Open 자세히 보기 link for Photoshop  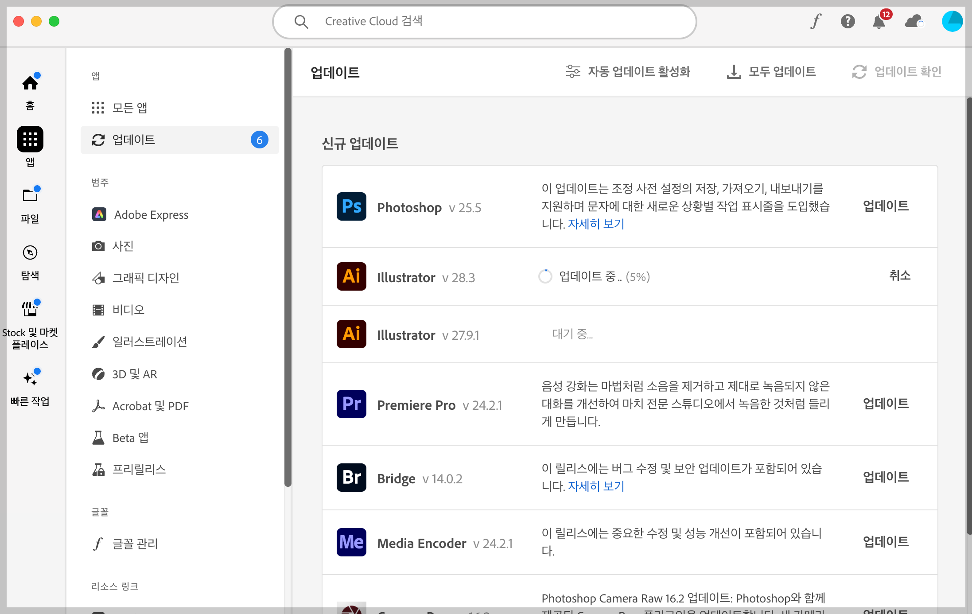tap(596, 224)
